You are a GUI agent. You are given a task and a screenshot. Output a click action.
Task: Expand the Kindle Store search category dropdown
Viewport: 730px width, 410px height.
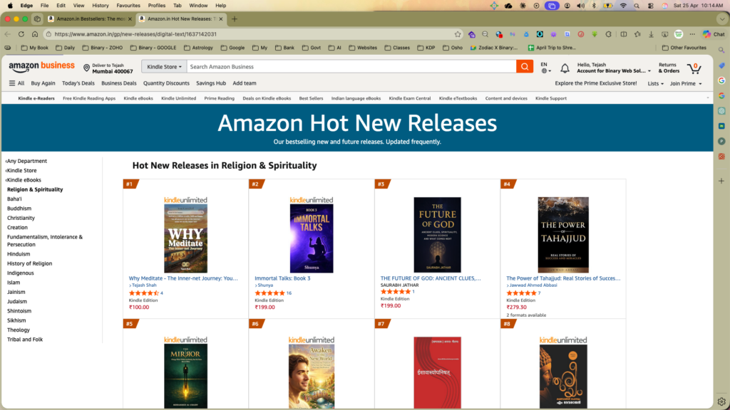coord(165,67)
